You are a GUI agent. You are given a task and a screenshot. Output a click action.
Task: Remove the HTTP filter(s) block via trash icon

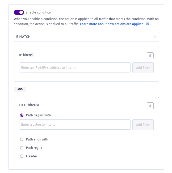pyautogui.click(x=150, y=106)
